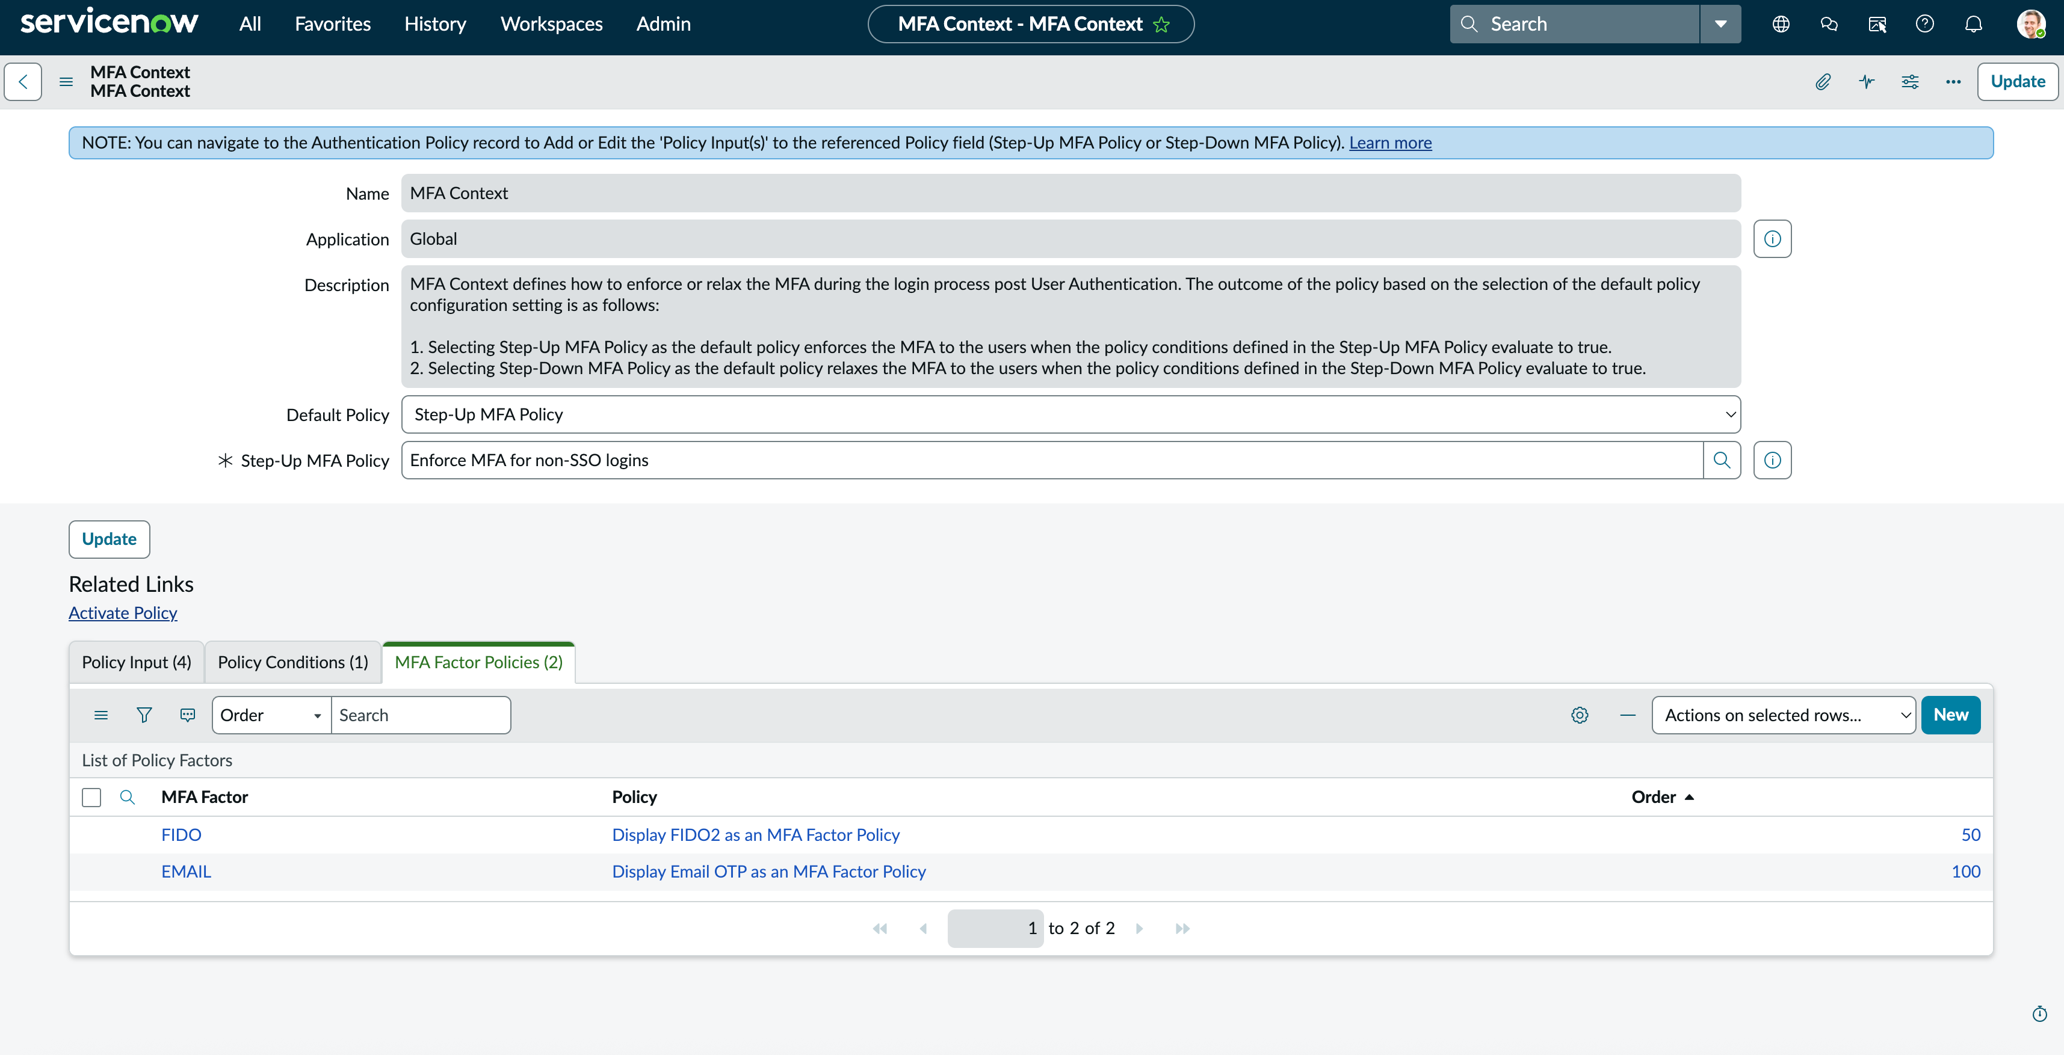The width and height of the screenshot is (2064, 1055).
Task: Go to first page of list
Action: pos(880,929)
